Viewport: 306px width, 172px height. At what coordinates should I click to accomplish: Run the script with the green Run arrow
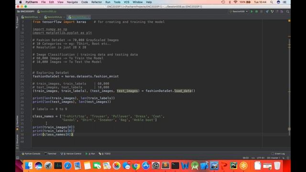pyautogui.click(x=251, y=11)
